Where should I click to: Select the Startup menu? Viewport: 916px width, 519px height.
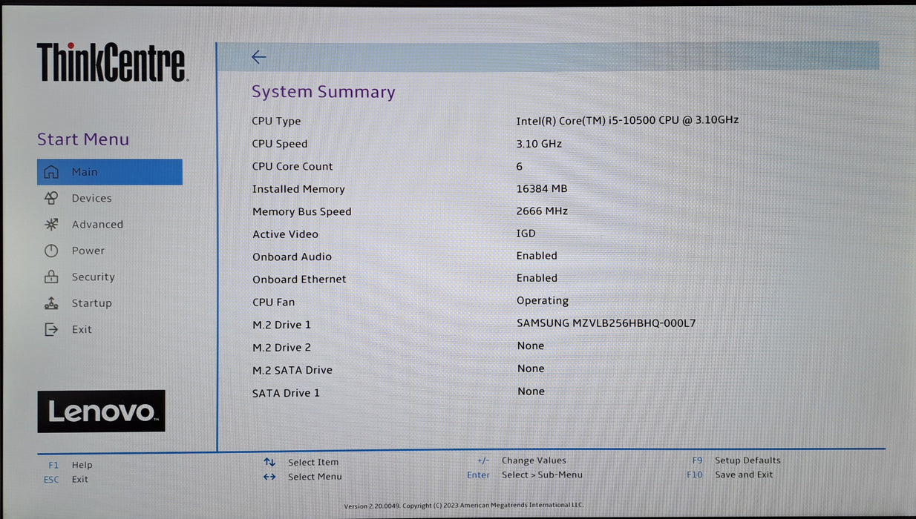coord(91,303)
